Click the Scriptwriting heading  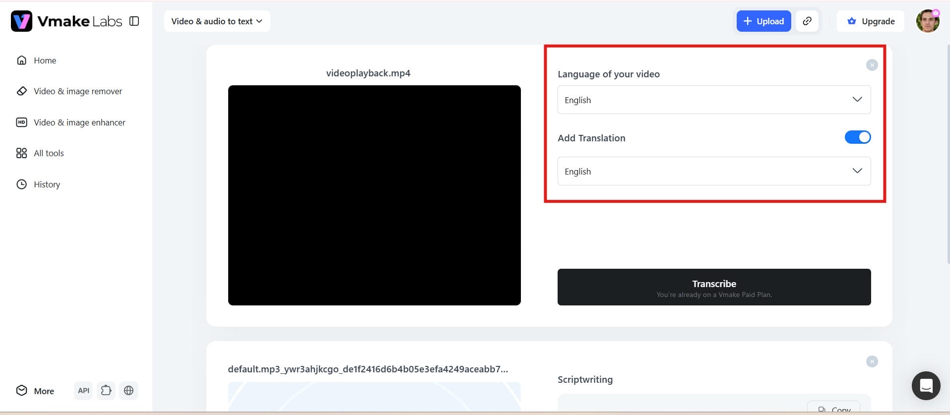tap(585, 380)
